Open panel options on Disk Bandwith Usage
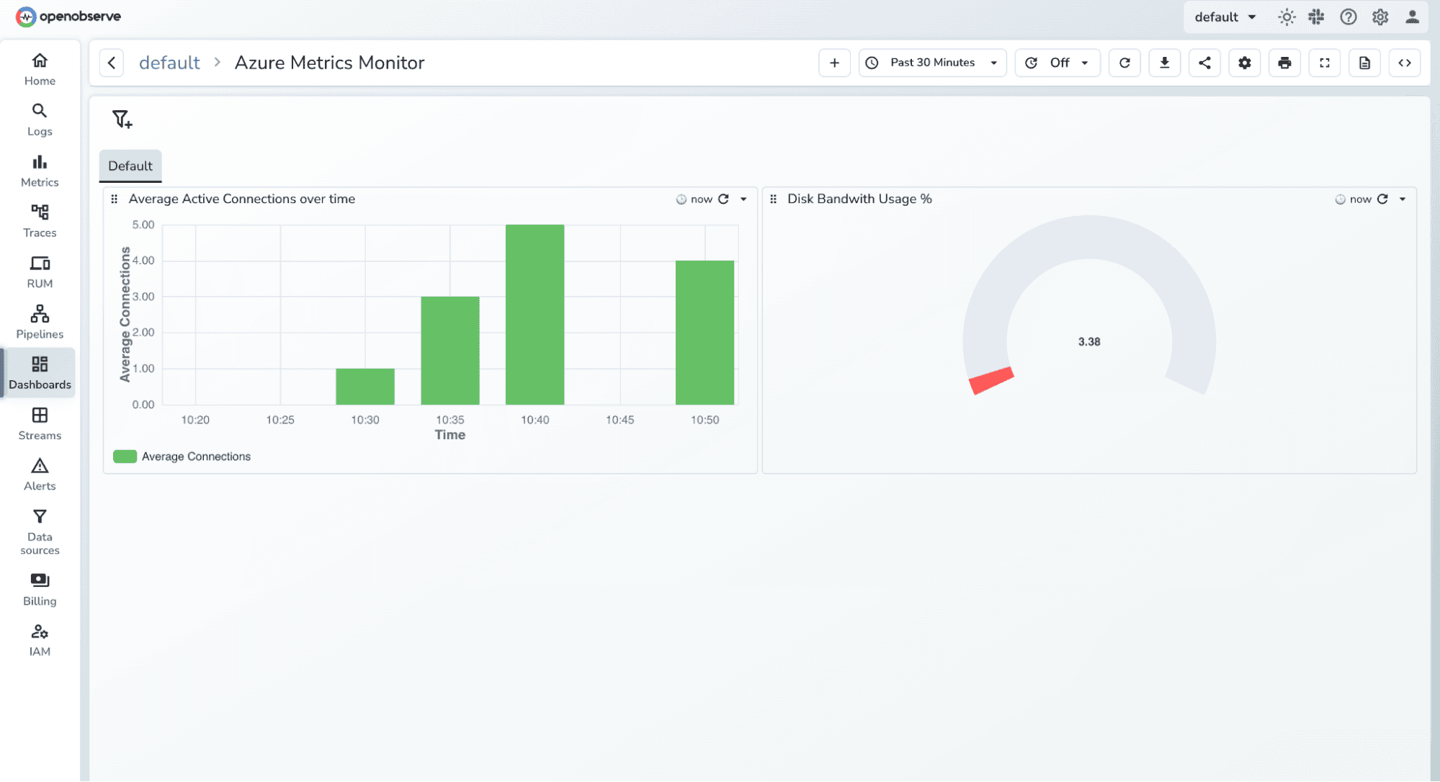1440x782 pixels. coord(1402,199)
